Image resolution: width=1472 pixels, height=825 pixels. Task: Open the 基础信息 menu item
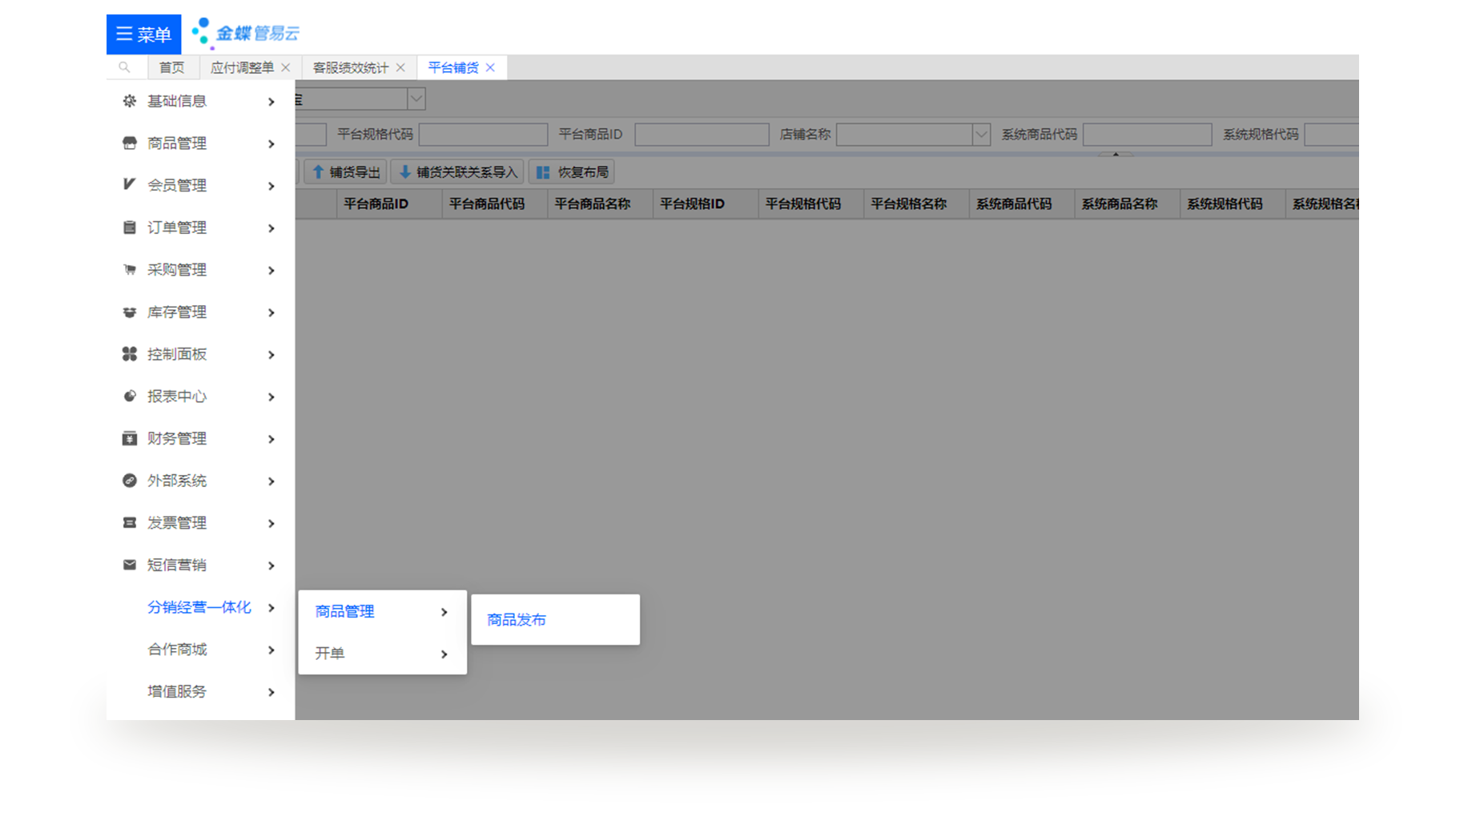click(200, 101)
